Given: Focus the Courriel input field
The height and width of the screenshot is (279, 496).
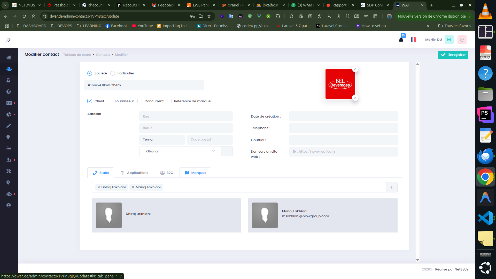Looking at the screenshot, I should [x=344, y=140].
